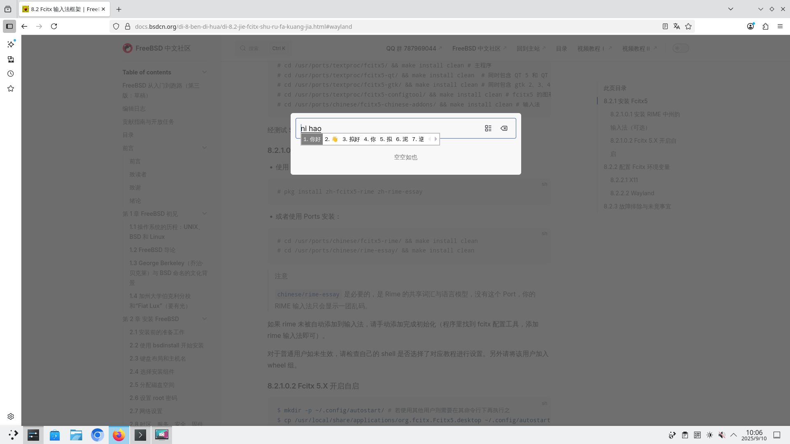Open 1.2 FreeBSD 导论 sidebar entry
This screenshot has height=444, width=790.
point(152,250)
